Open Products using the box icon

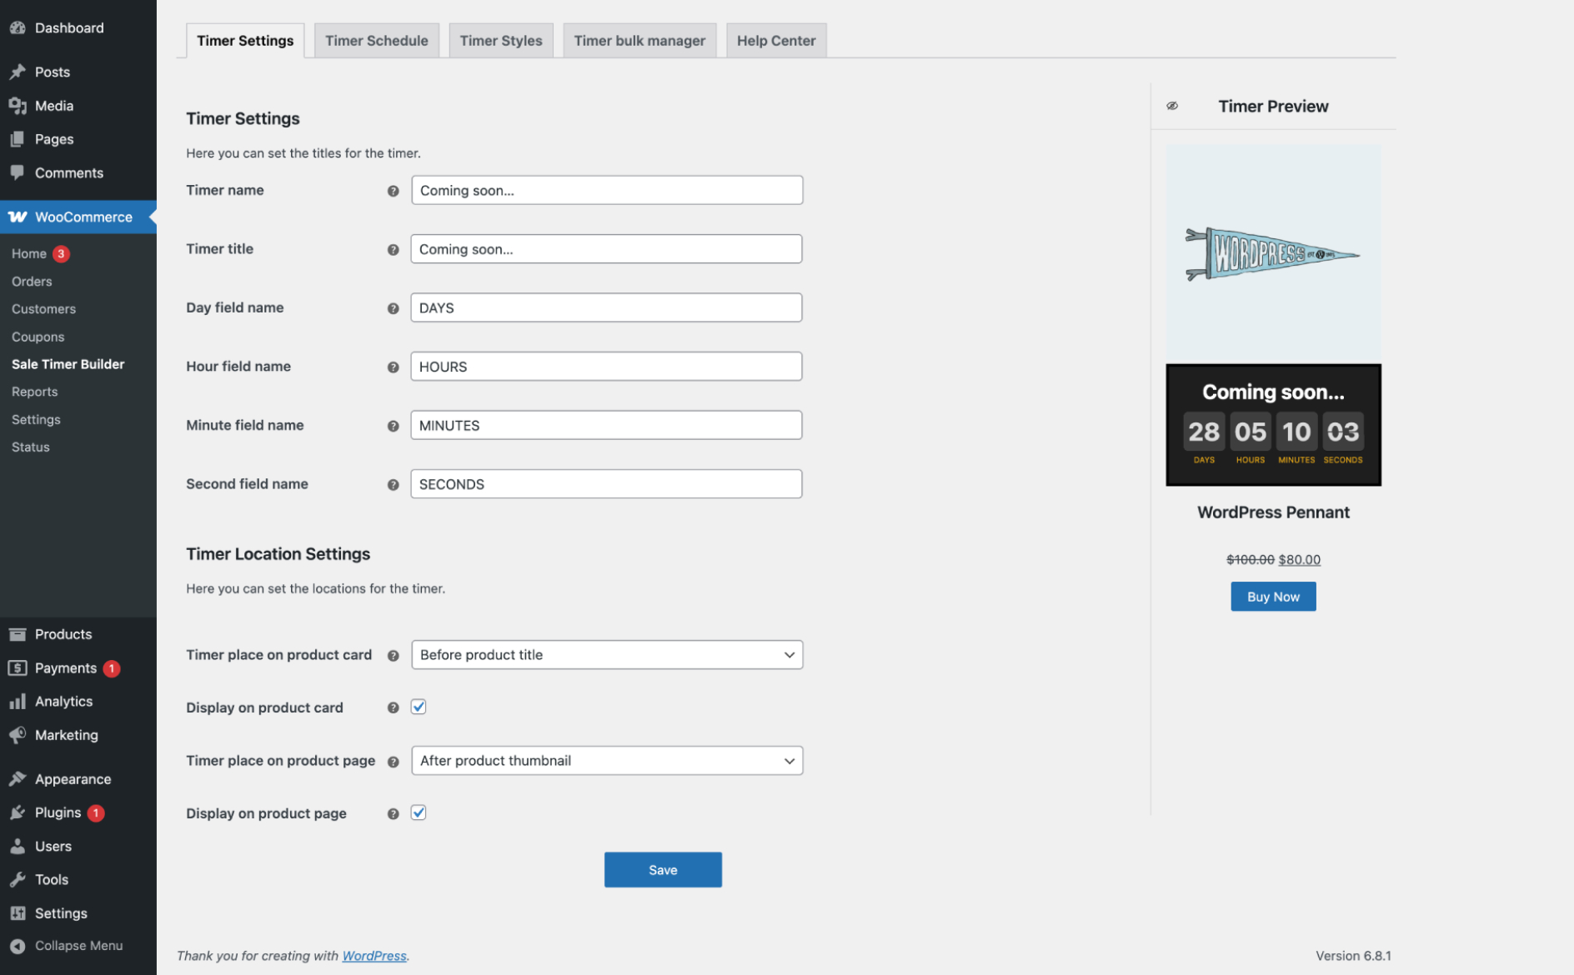18,633
